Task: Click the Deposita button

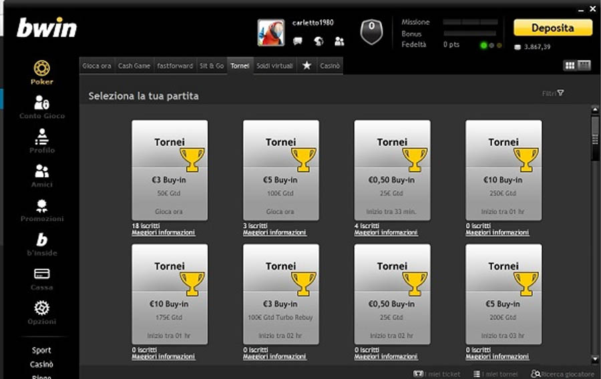Action: coord(553,27)
